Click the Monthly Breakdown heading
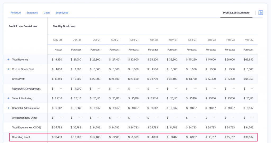The image size is (271, 143). (x=65, y=26)
